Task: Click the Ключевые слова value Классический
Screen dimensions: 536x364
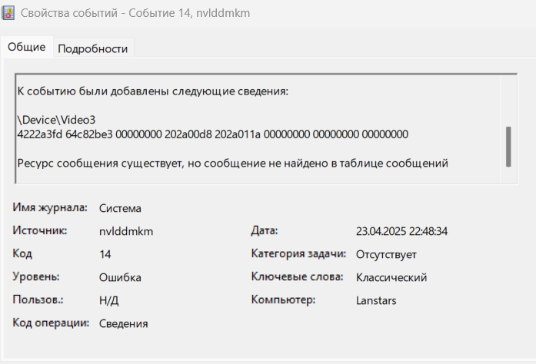Action: coord(391,277)
